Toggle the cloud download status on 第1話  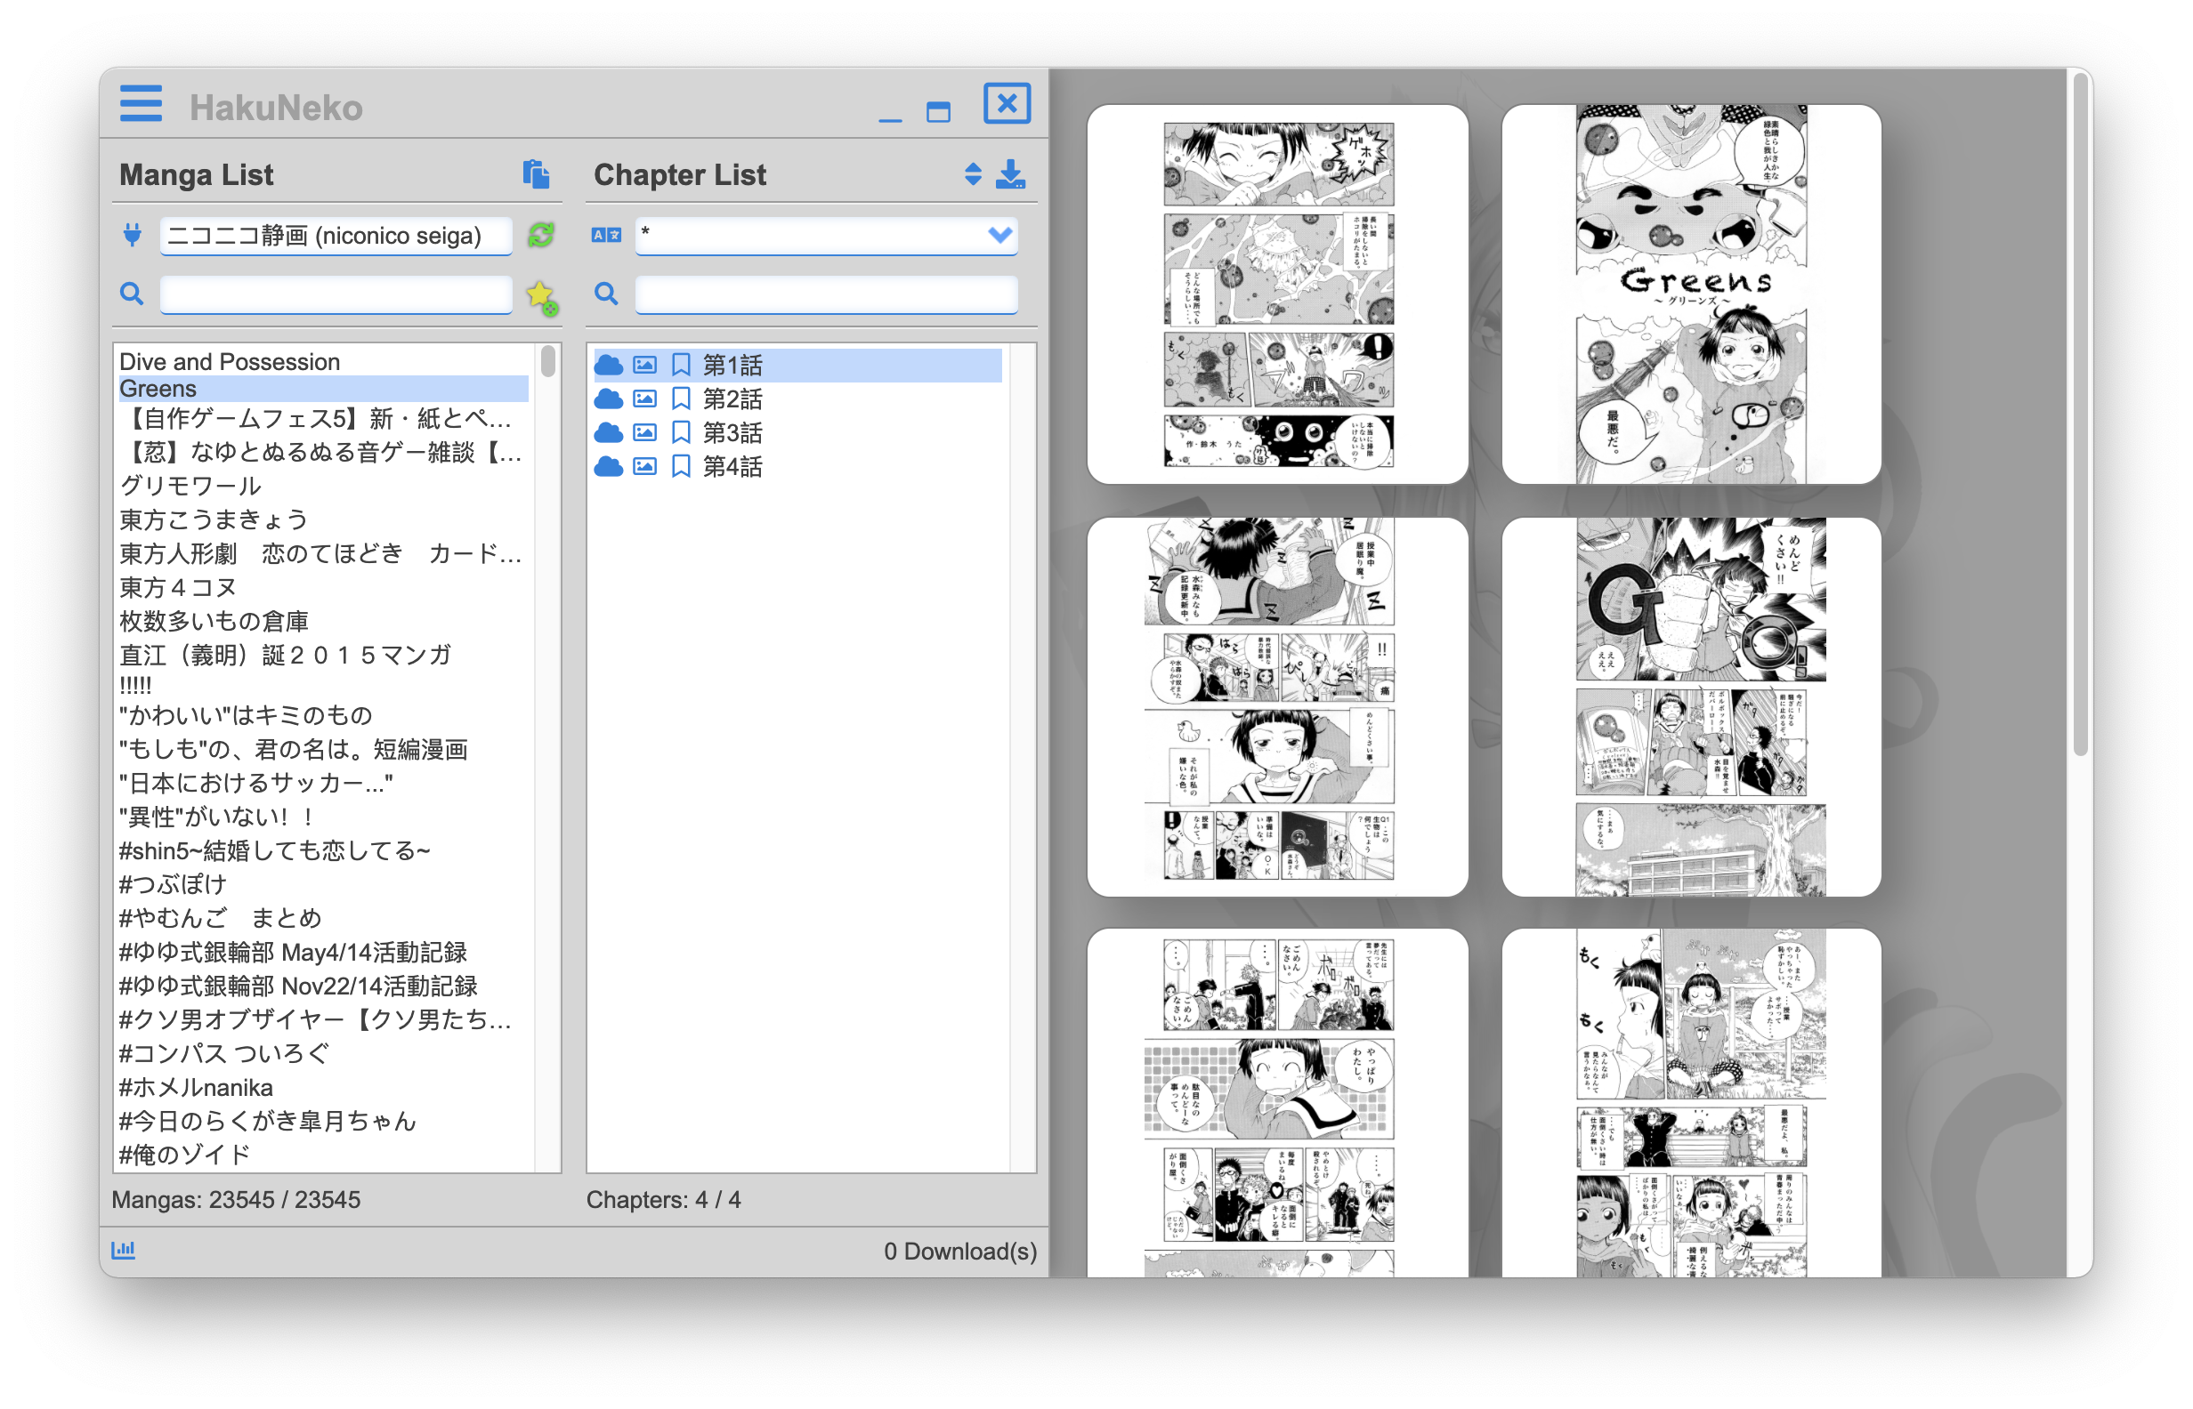tap(610, 364)
